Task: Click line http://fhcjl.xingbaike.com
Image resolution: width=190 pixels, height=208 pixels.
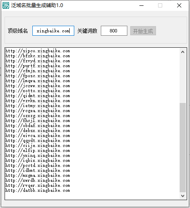Action: (x=38, y=121)
